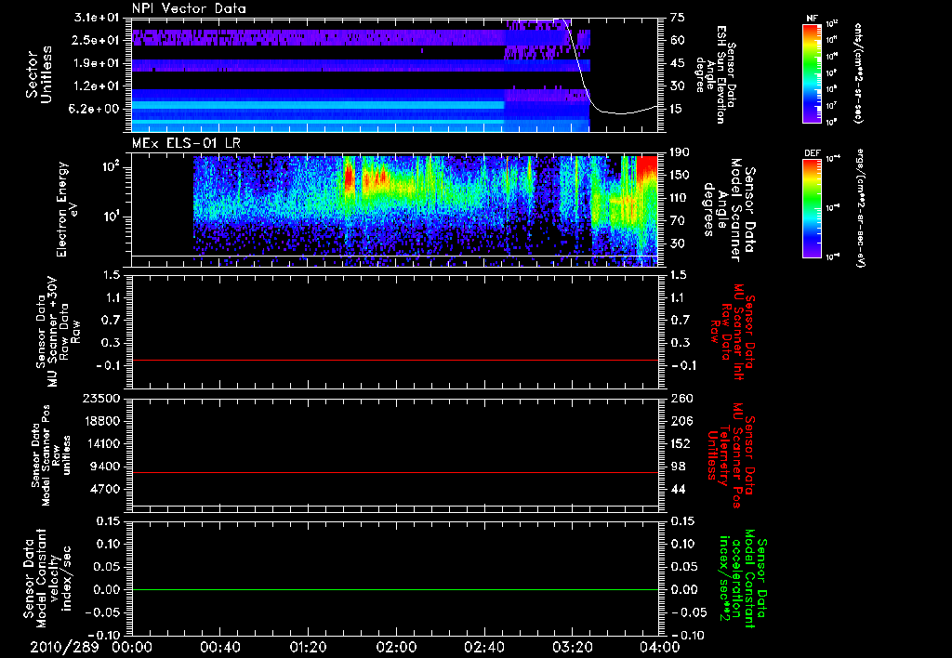952x658 pixels.
Task: Select the red MU Scanner Int Raw Data label
Action: point(734,332)
